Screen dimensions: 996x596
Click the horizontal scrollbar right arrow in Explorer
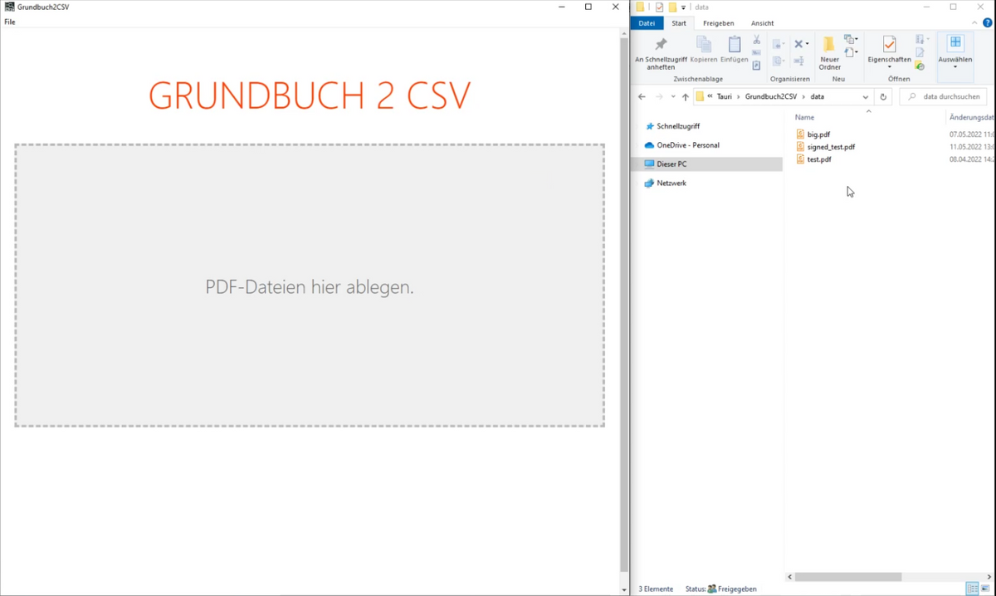[x=989, y=577]
